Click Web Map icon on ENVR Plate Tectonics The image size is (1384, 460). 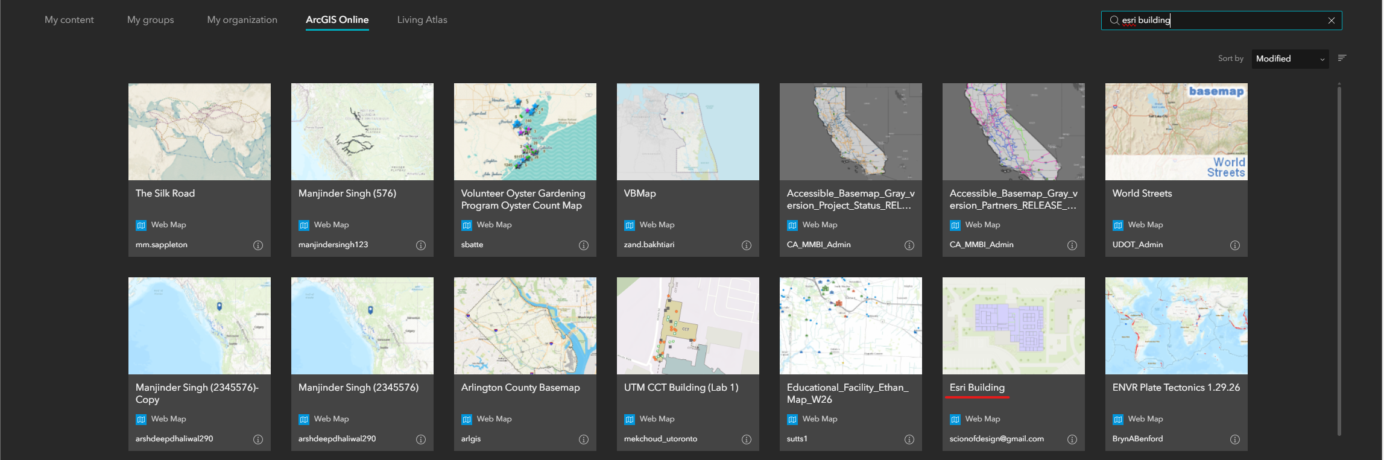click(1118, 420)
